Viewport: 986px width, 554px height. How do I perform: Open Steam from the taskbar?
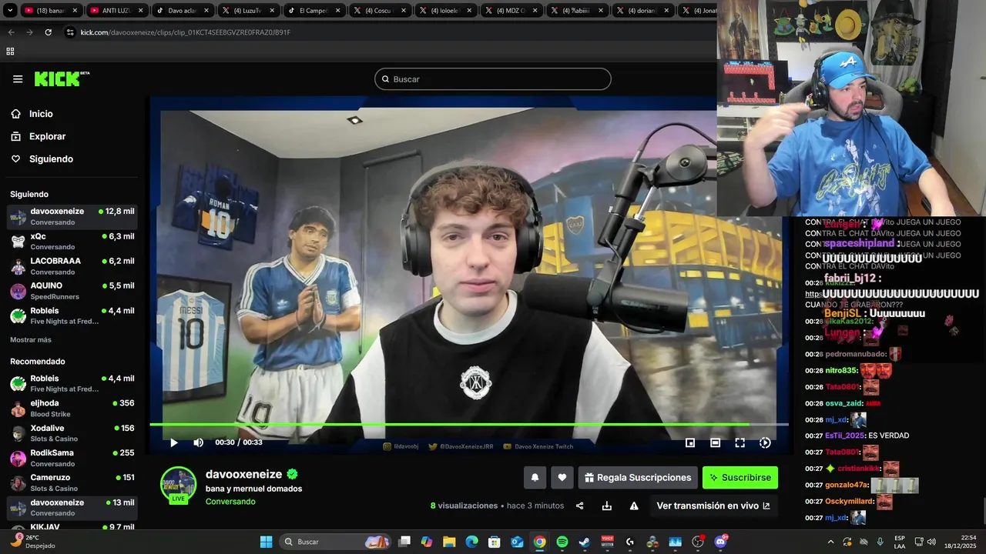pyautogui.click(x=585, y=542)
